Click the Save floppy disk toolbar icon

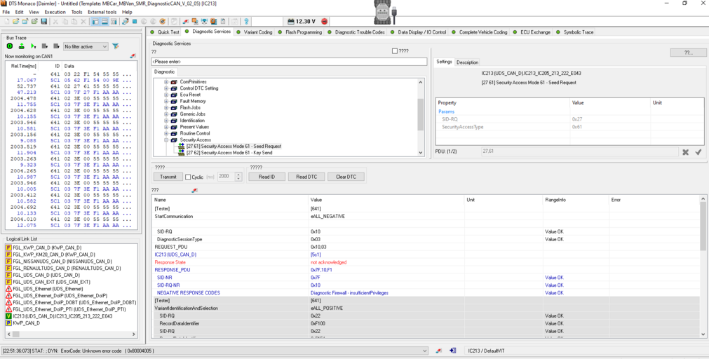click(44, 21)
